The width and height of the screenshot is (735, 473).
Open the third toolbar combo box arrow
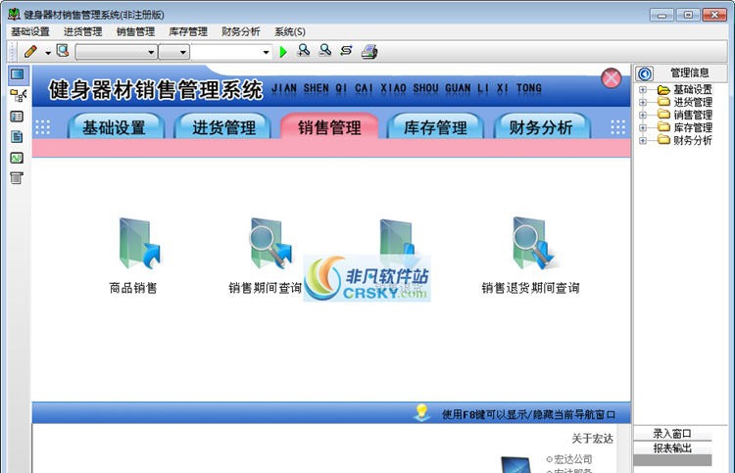tap(266, 52)
